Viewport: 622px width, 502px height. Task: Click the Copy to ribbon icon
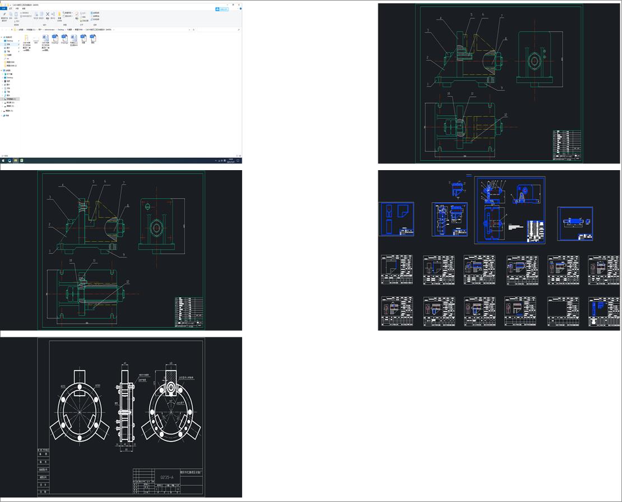pyautogui.click(x=41, y=16)
